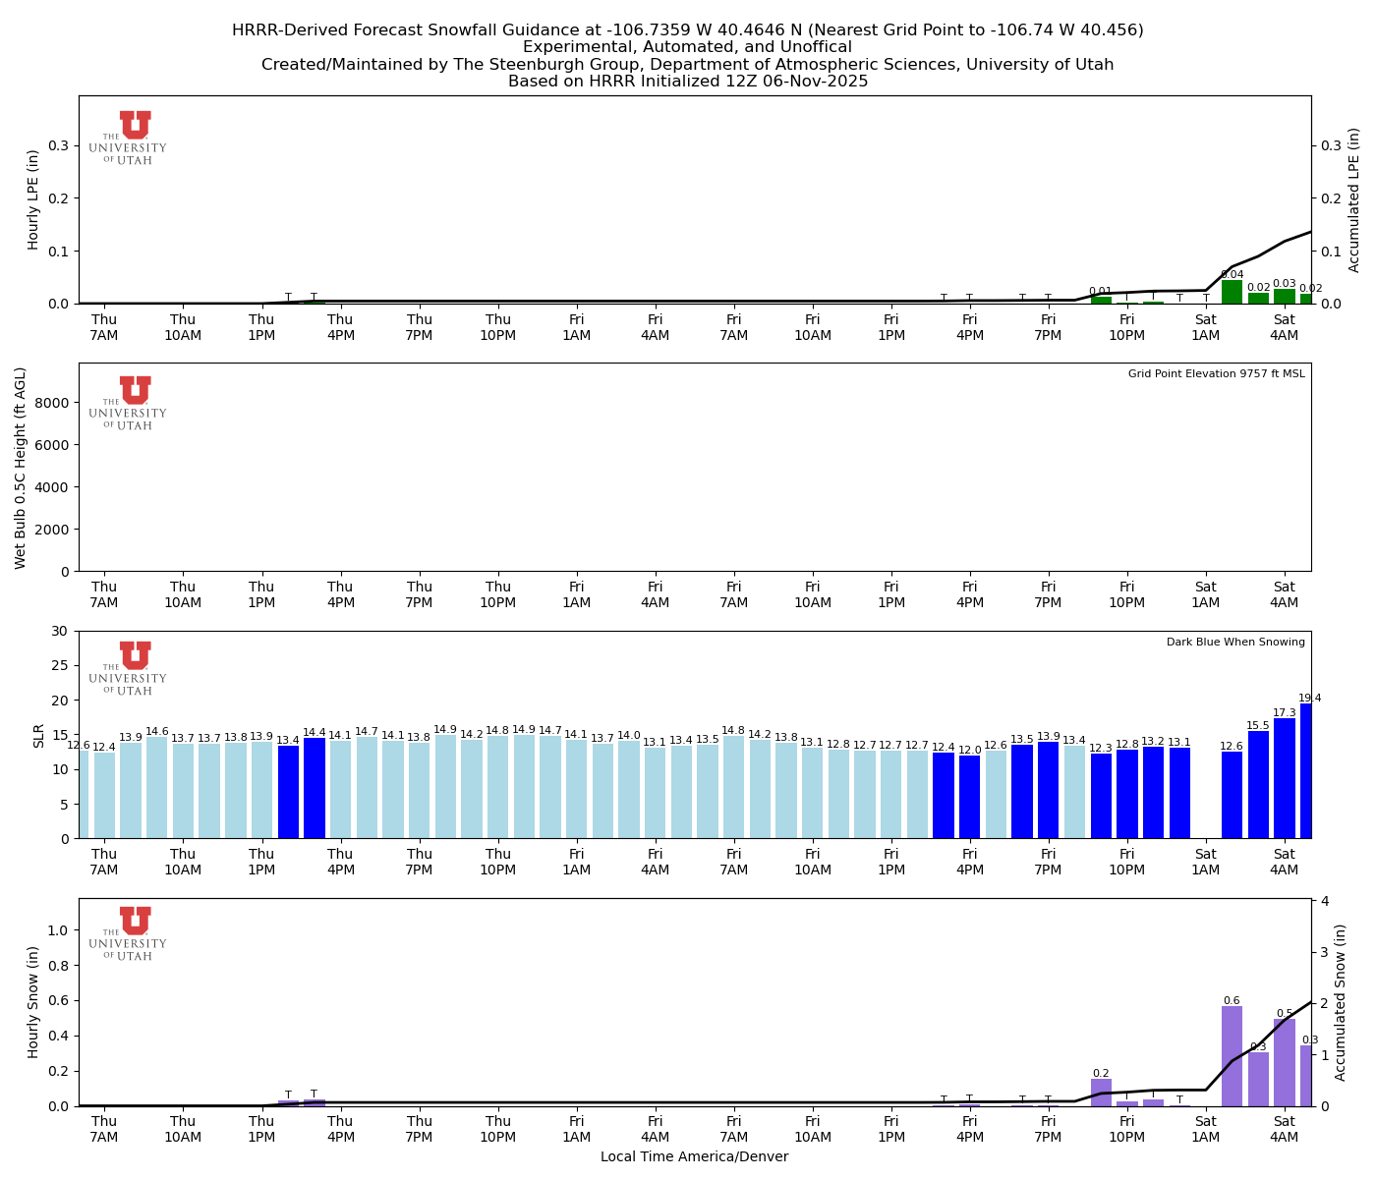Click the dark blue SLR bar labeled 17.3

click(1284, 778)
